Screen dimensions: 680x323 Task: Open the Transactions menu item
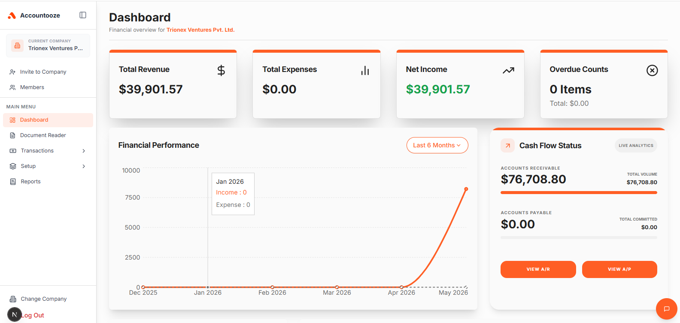48,151
